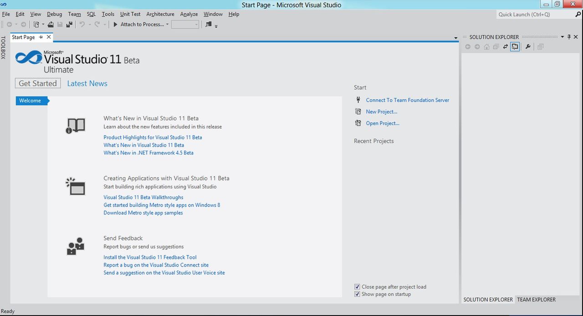
Task: Select the Welcome side tab
Action: click(x=32, y=101)
